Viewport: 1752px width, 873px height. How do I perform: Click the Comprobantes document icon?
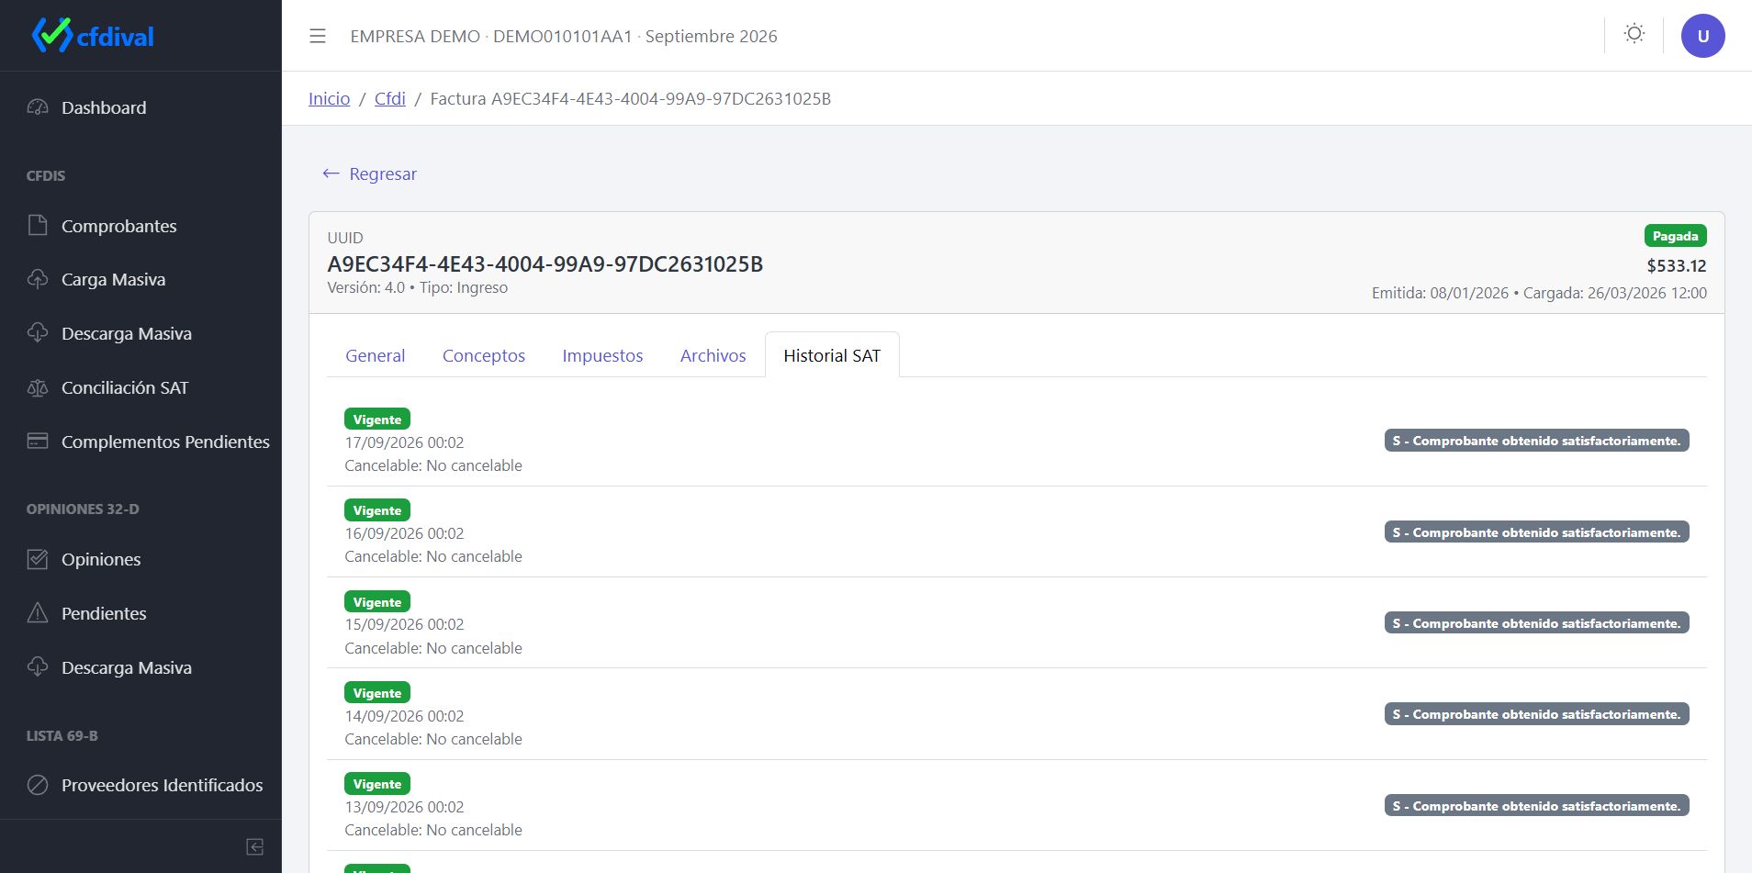pos(38,226)
